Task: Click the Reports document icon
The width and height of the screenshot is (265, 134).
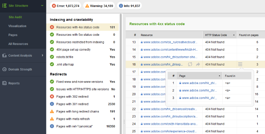Action: point(4,83)
